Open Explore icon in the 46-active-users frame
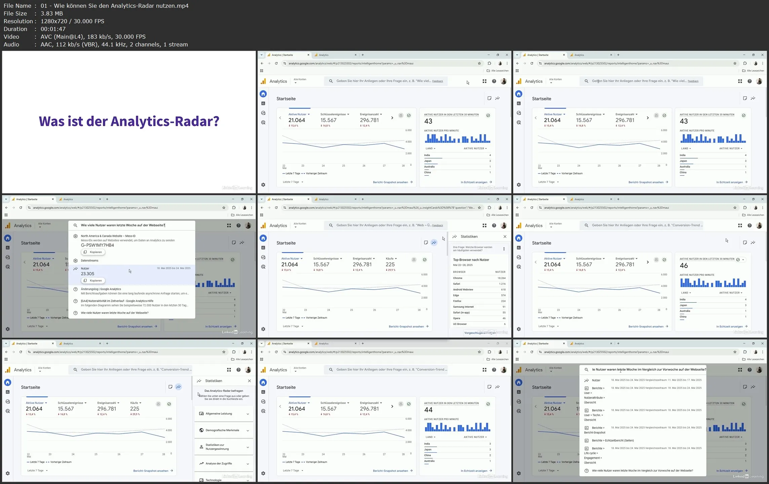 pyautogui.click(x=519, y=257)
